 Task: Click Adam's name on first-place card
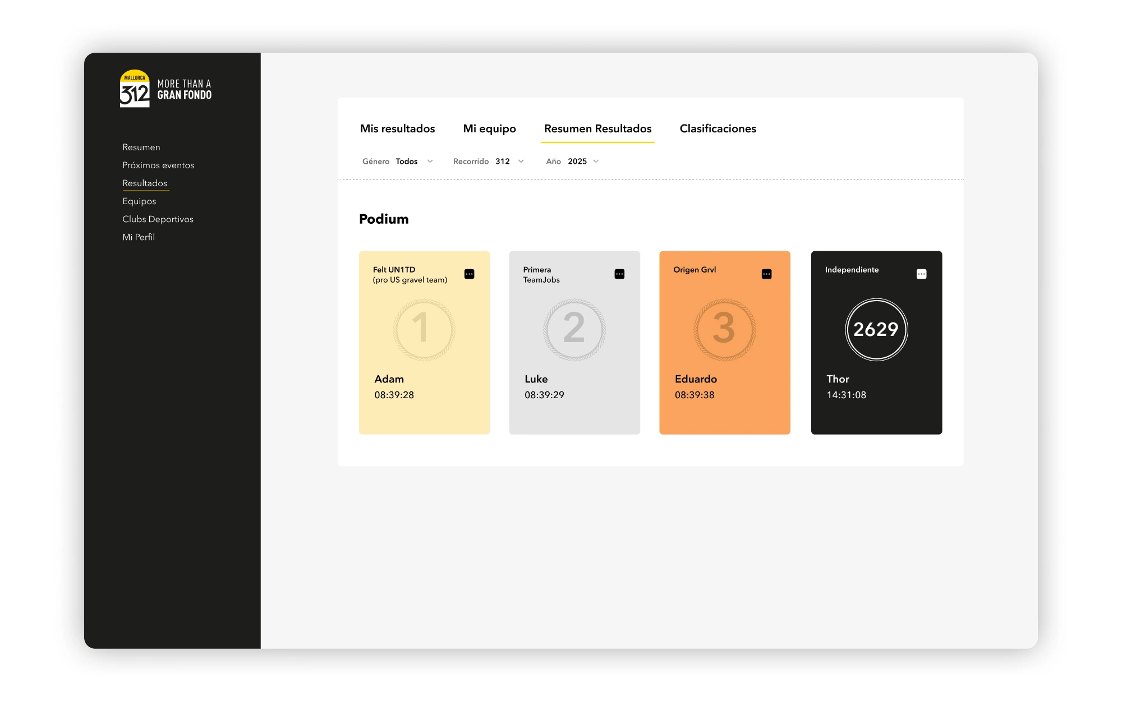[389, 379]
